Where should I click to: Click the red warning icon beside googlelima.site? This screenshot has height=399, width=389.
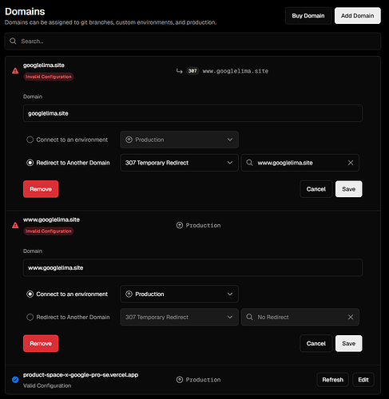(15, 71)
